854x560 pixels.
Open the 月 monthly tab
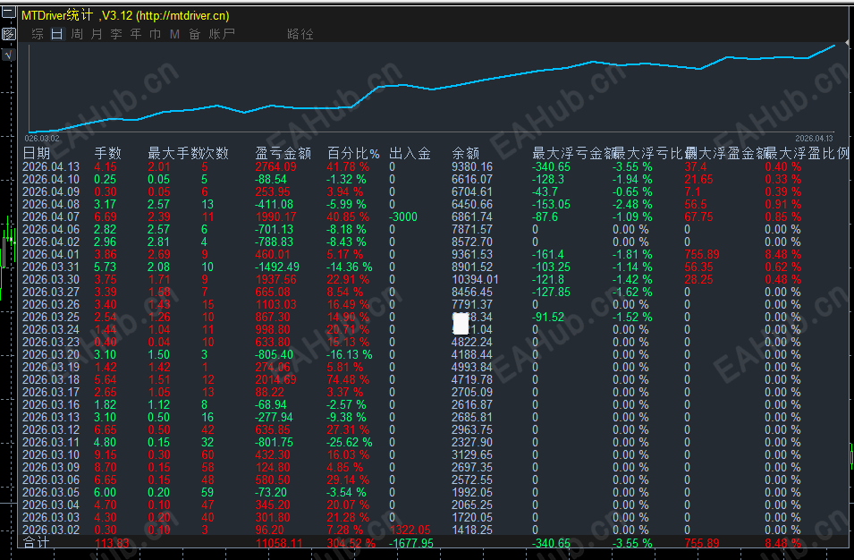[97, 34]
